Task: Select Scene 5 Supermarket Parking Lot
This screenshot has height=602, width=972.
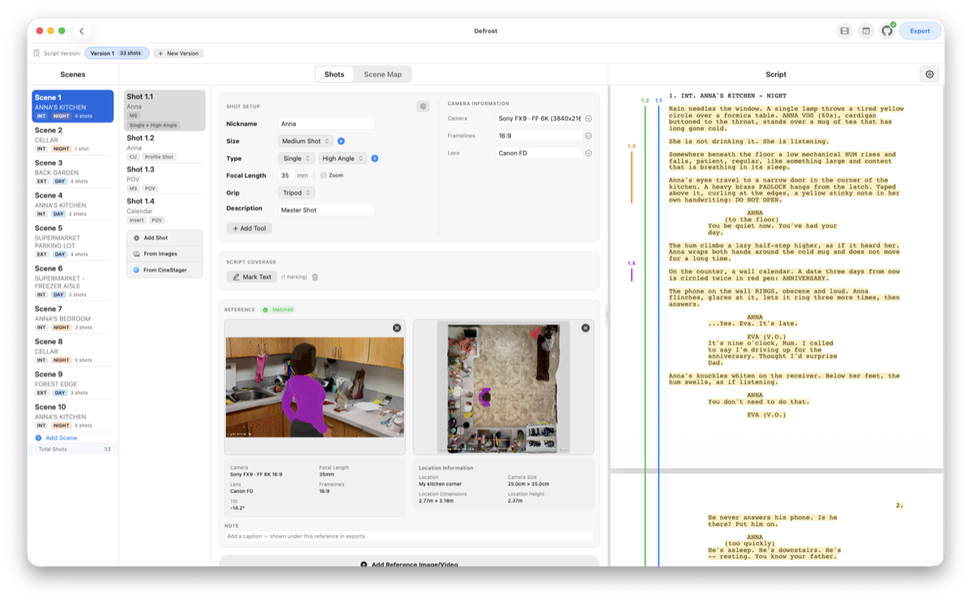Action: coord(73,240)
